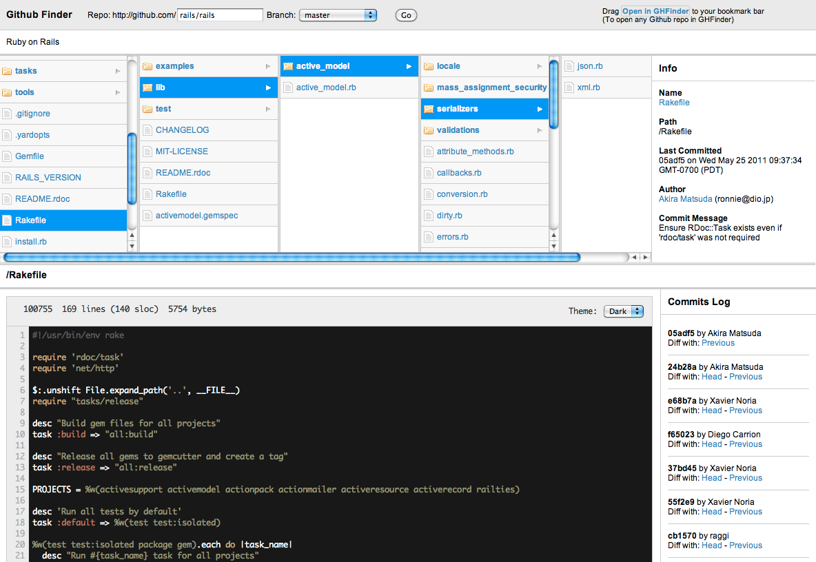Click the Go button
816x562 pixels.
(x=406, y=15)
